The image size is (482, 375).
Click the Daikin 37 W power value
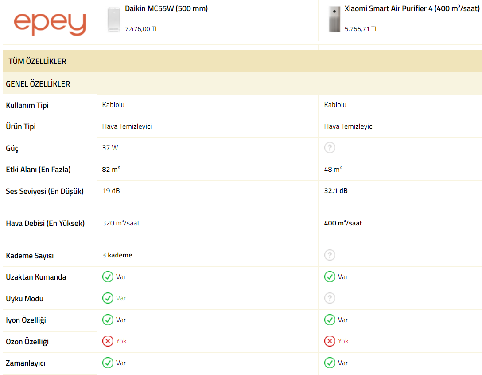click(x=110, y=148)
